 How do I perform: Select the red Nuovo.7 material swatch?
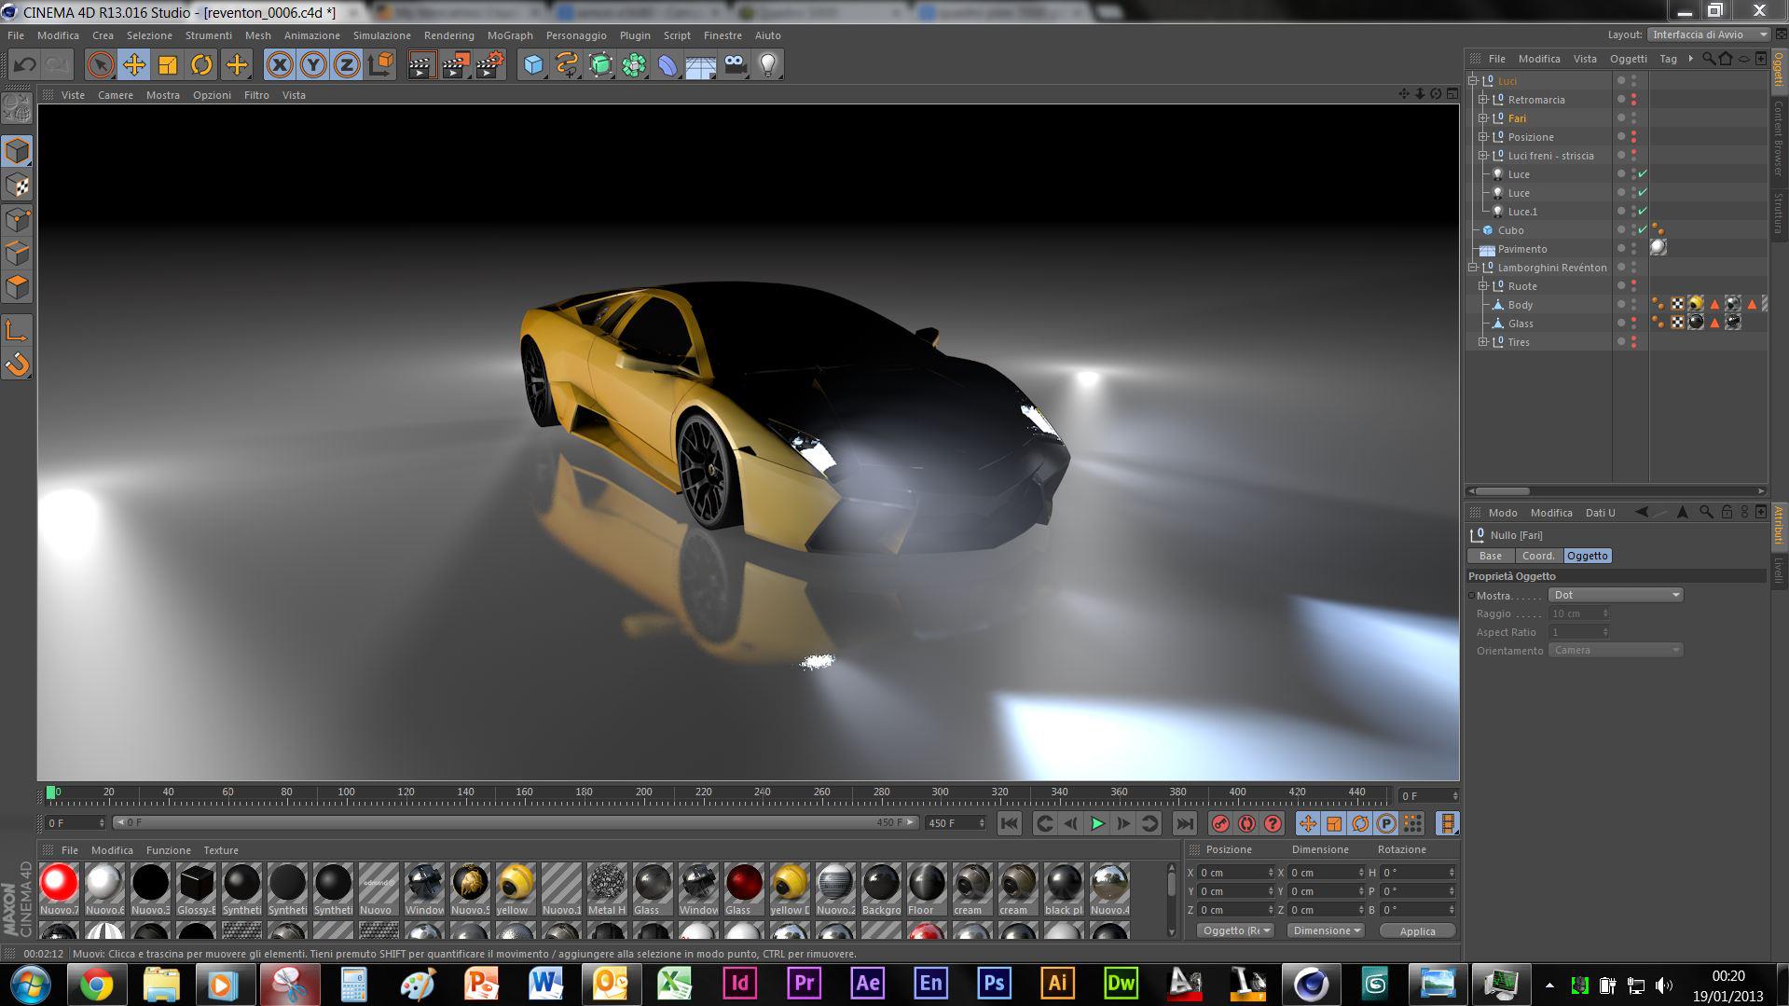(59, 882)
